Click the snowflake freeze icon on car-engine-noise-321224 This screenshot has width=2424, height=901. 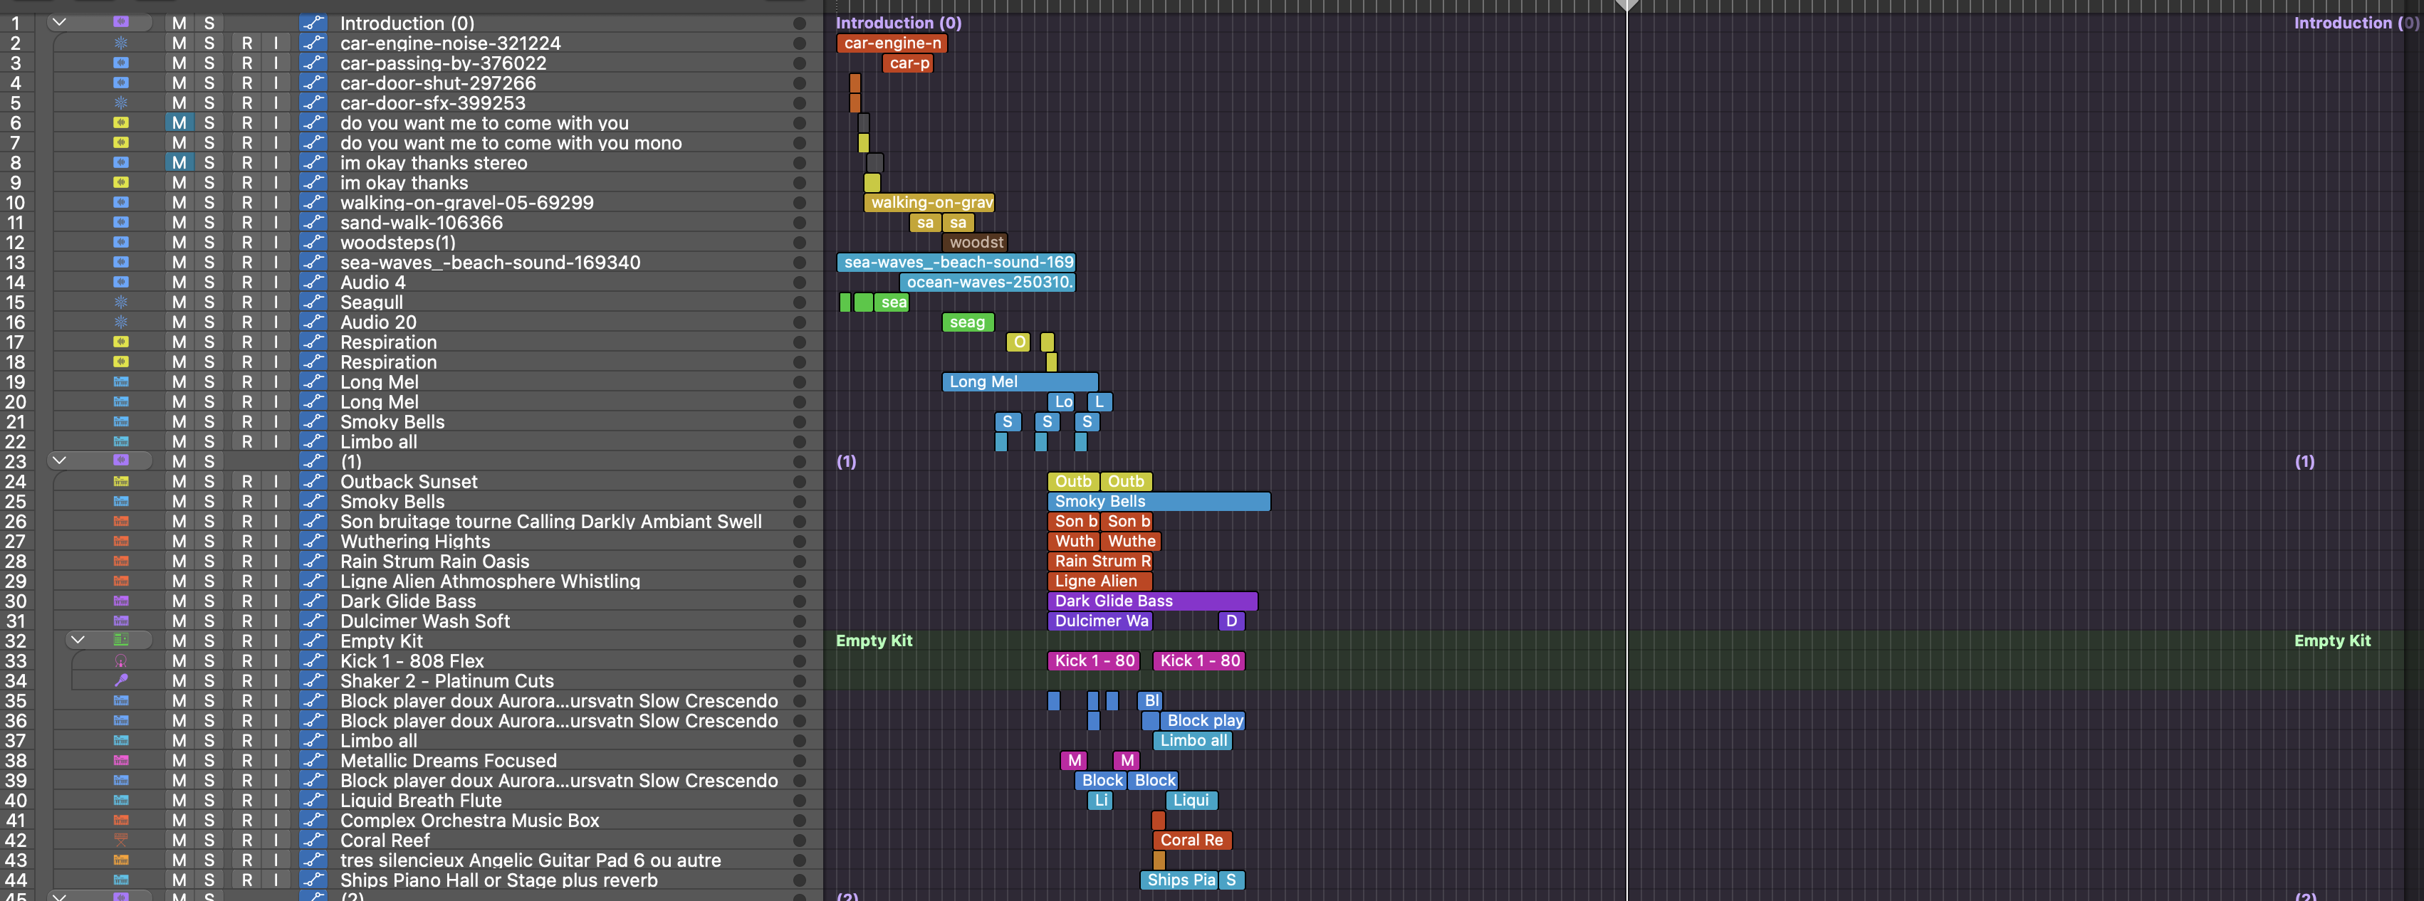click(120, 43)
